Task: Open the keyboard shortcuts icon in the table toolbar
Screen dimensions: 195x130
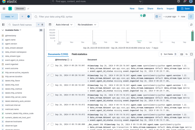Action: tap(182, 54)
